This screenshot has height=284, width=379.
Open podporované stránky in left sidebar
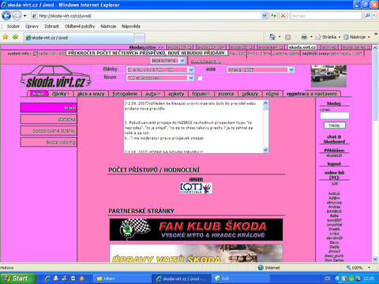[x=49, y=130]
